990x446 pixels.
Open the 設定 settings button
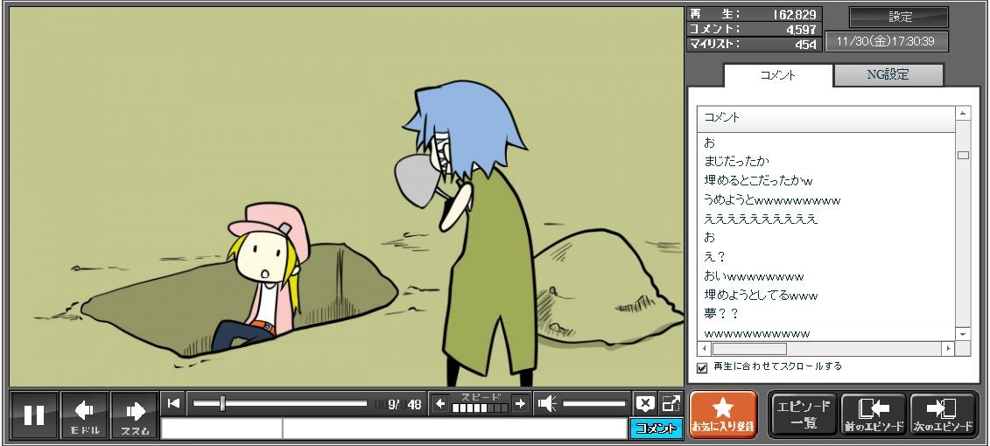[x=899, y=17]
